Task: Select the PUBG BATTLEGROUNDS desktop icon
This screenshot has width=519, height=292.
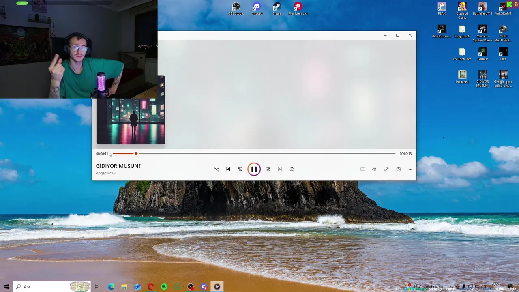Action: (503, 34)
